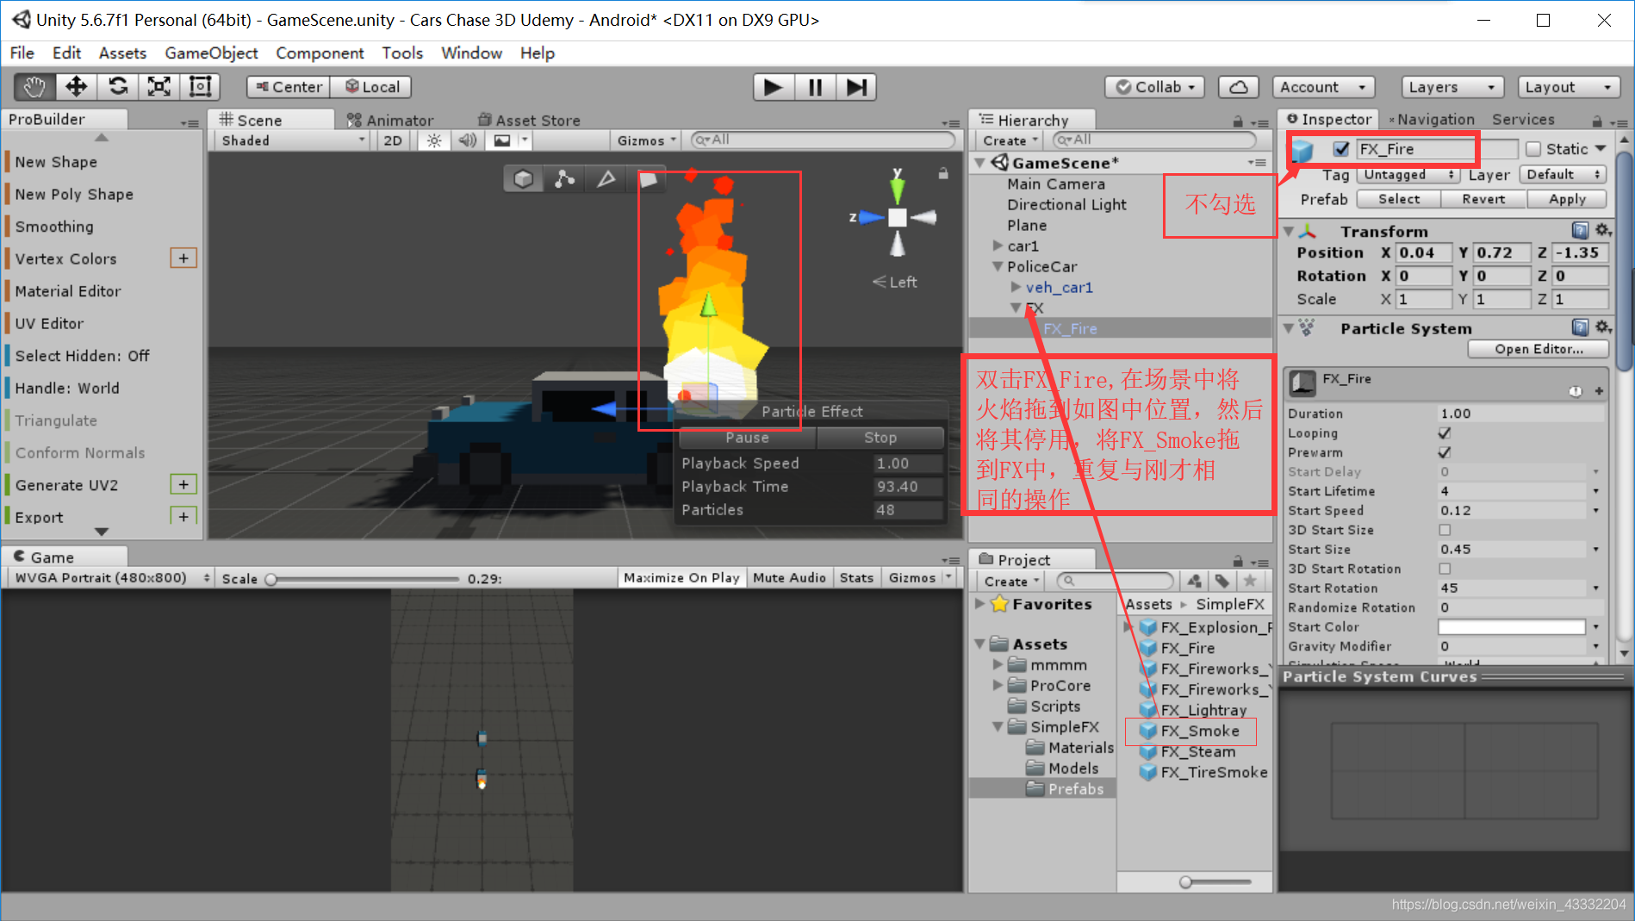Uncheck the FX_Fire active checkbox
The height and width of the screenshot is (921, 1635).
[1340, 149]
